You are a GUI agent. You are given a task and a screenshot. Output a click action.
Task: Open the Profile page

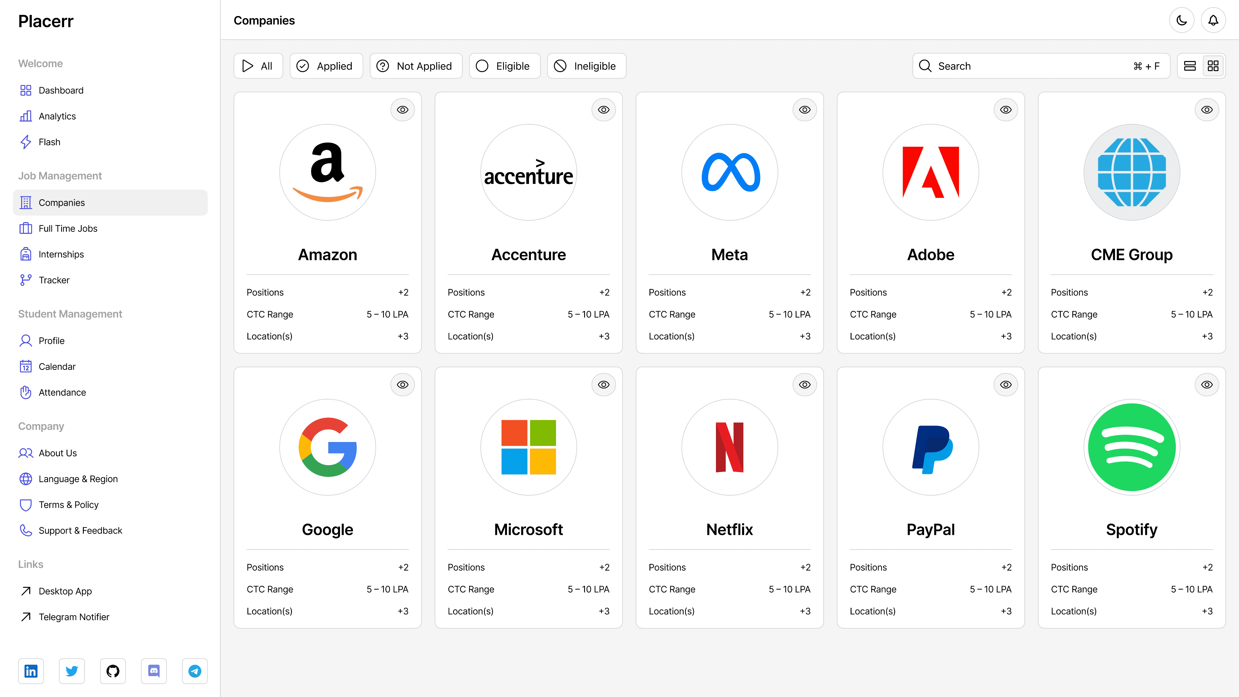[x=110, y=341]
